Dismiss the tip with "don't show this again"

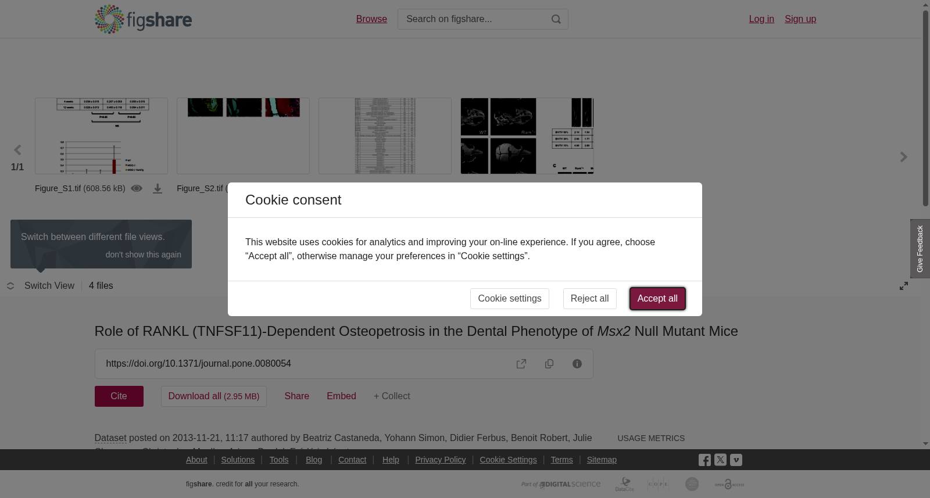tap(144, 255)
